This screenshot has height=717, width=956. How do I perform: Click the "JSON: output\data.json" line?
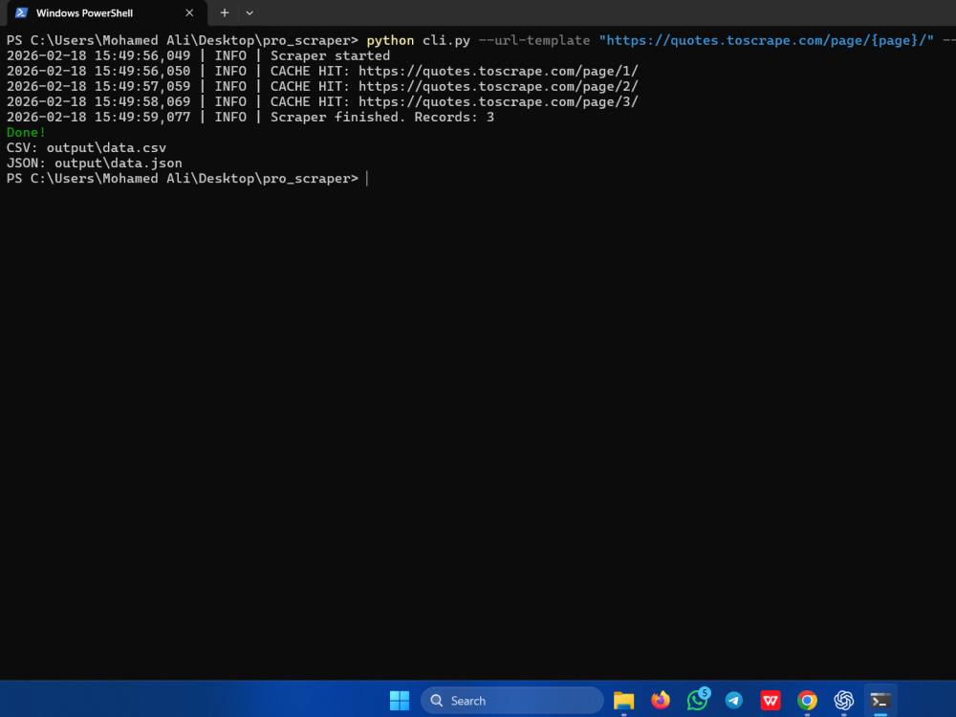pos(94,163)
